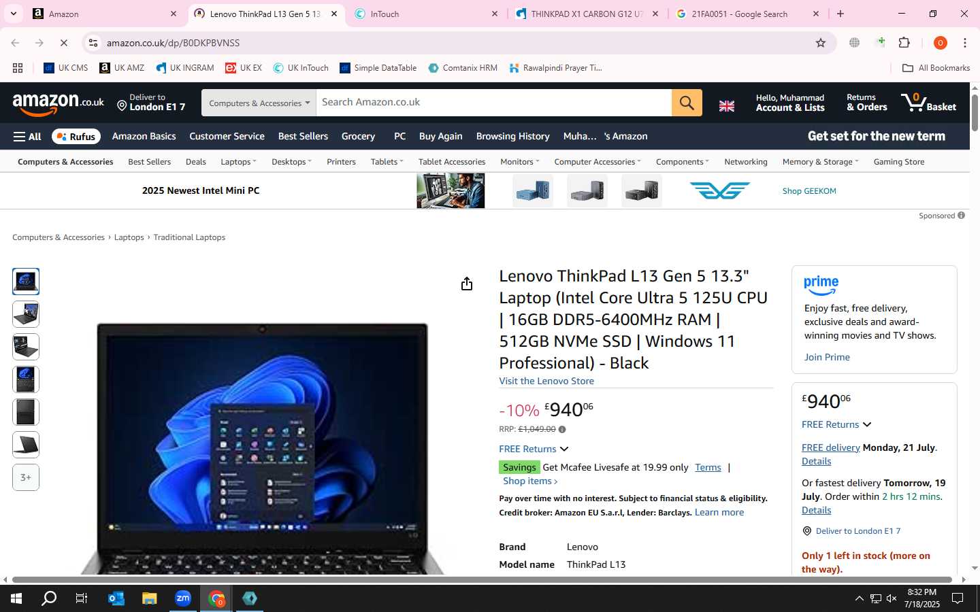Expand the Laptops submenu

coord(238,162)
